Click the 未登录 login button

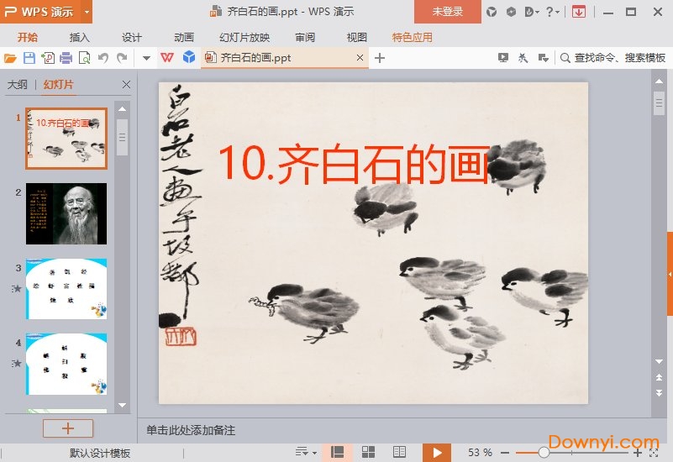coord(447,12)
